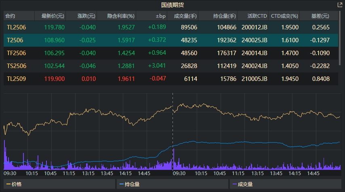This screenshot has height=192, width=345.
Task: Click implied rate 1.5917
Action: point(126,40)
